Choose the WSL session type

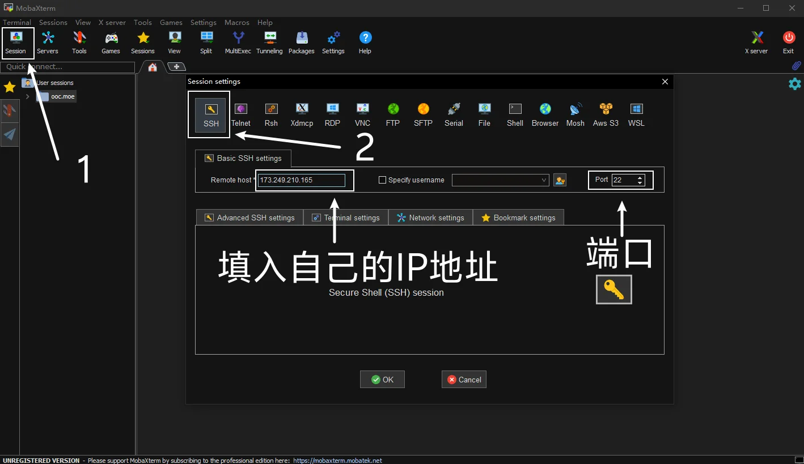pyautogui.click(x=636, y=114)
